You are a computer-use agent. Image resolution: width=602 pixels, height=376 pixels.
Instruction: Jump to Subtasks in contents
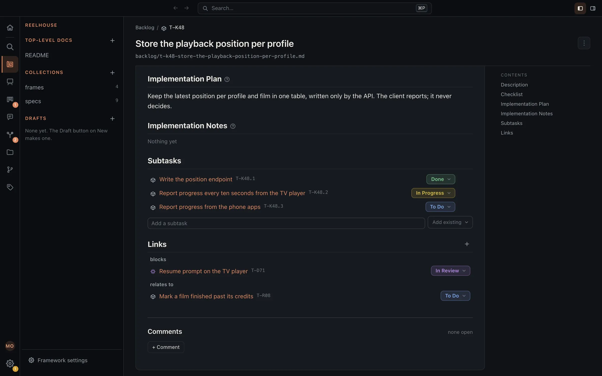tap(511, 123)
